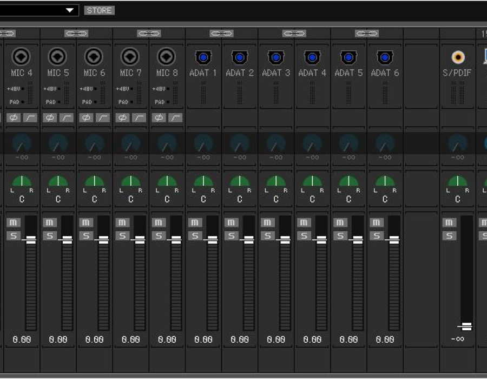Click the MIC 6 combo jack icon

pos(94,56)
